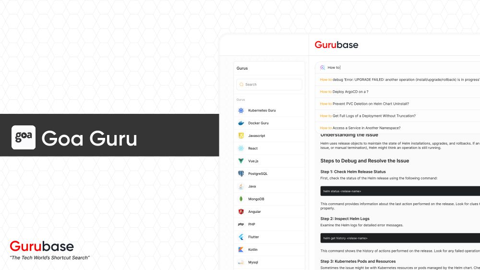Screen dimensions: 480x270
Task: Open the Javascript guru entry
Action: [269, 135]
